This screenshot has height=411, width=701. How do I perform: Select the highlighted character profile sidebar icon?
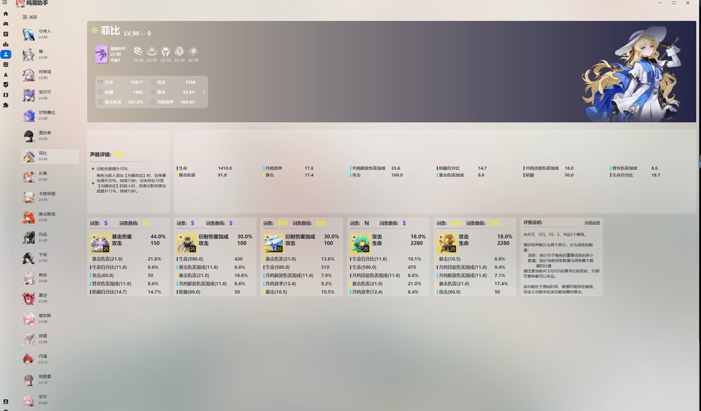(6, 54)
